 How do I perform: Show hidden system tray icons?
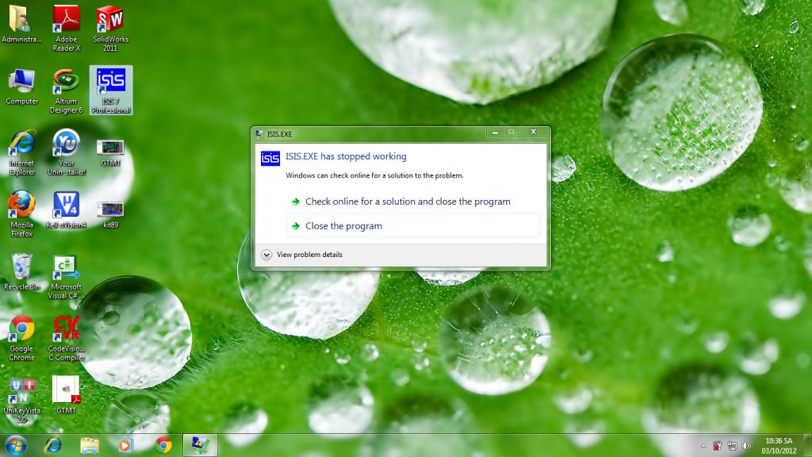[703, 446]
